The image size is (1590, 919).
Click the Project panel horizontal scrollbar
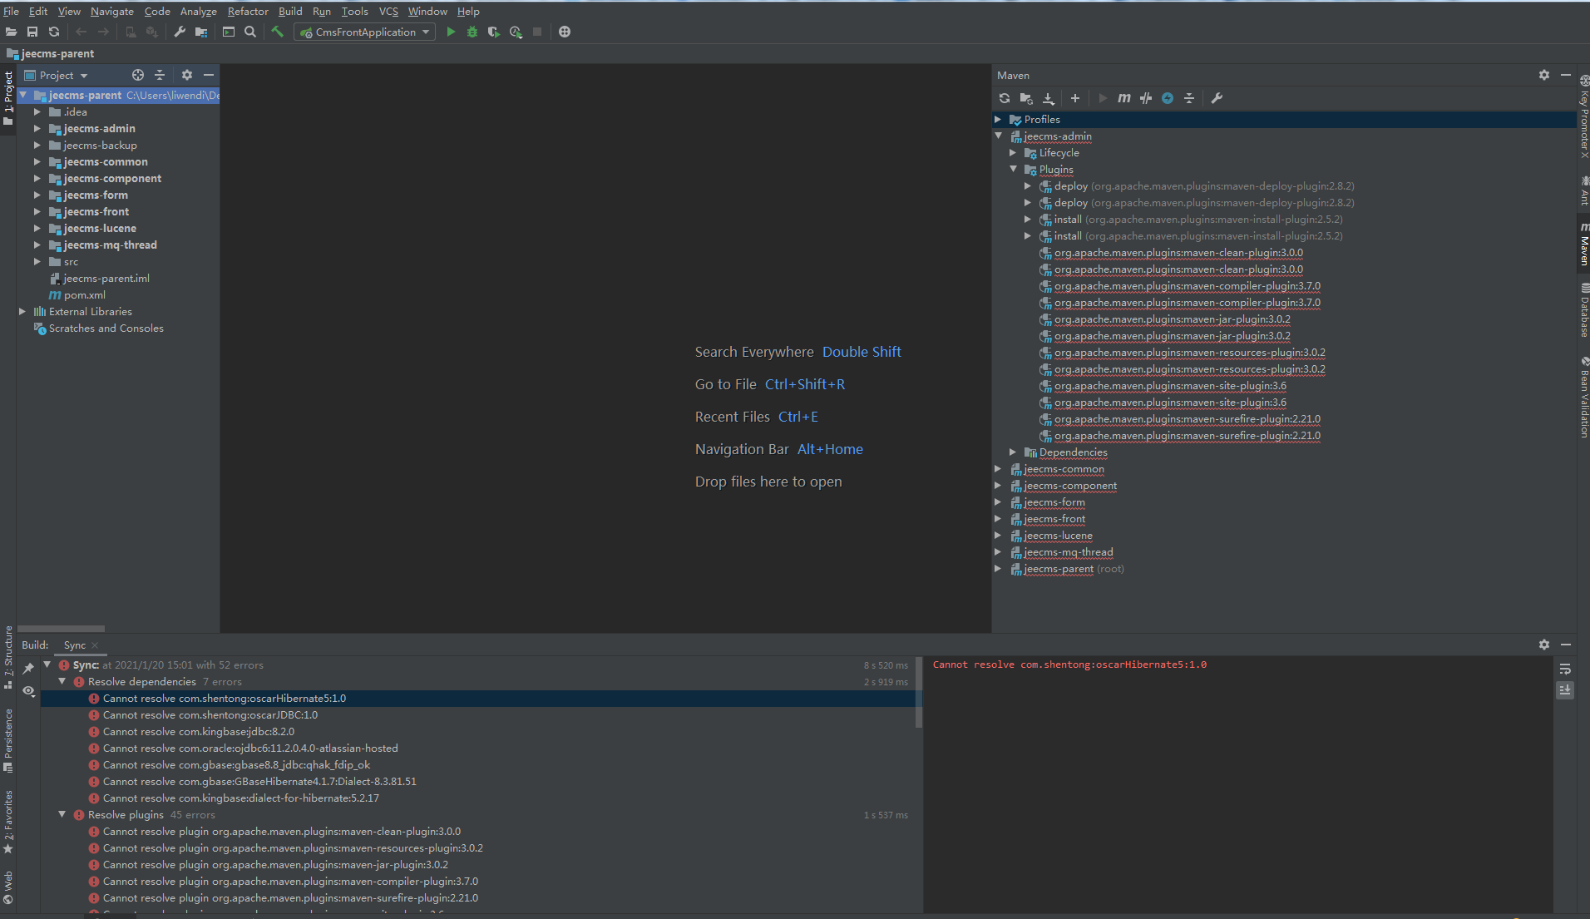pos(61,629)
